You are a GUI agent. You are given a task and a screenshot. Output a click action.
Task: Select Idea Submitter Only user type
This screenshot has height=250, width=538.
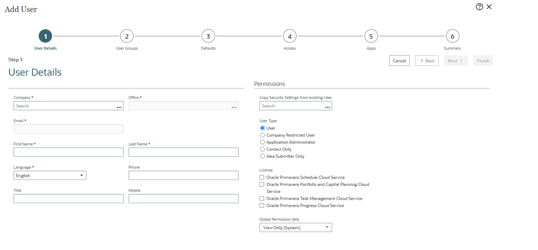pos(262,156)
